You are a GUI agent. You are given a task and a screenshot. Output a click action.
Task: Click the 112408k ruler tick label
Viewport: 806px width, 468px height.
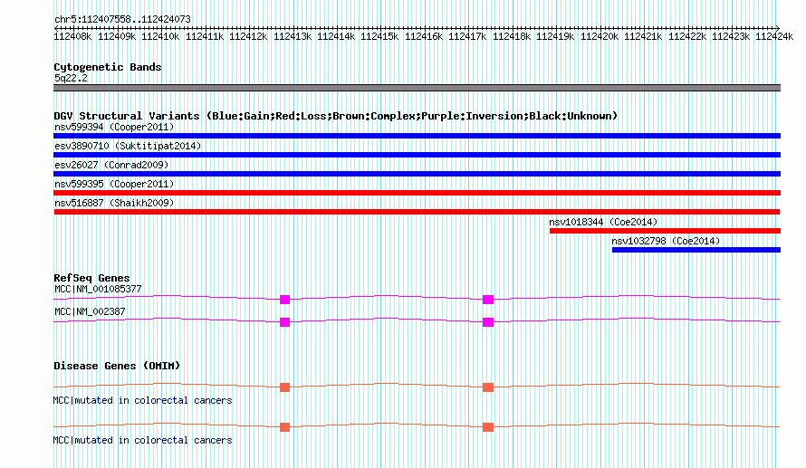point(72,36)
